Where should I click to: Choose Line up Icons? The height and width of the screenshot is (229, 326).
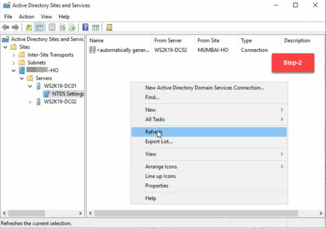click(x=209, y=176)
